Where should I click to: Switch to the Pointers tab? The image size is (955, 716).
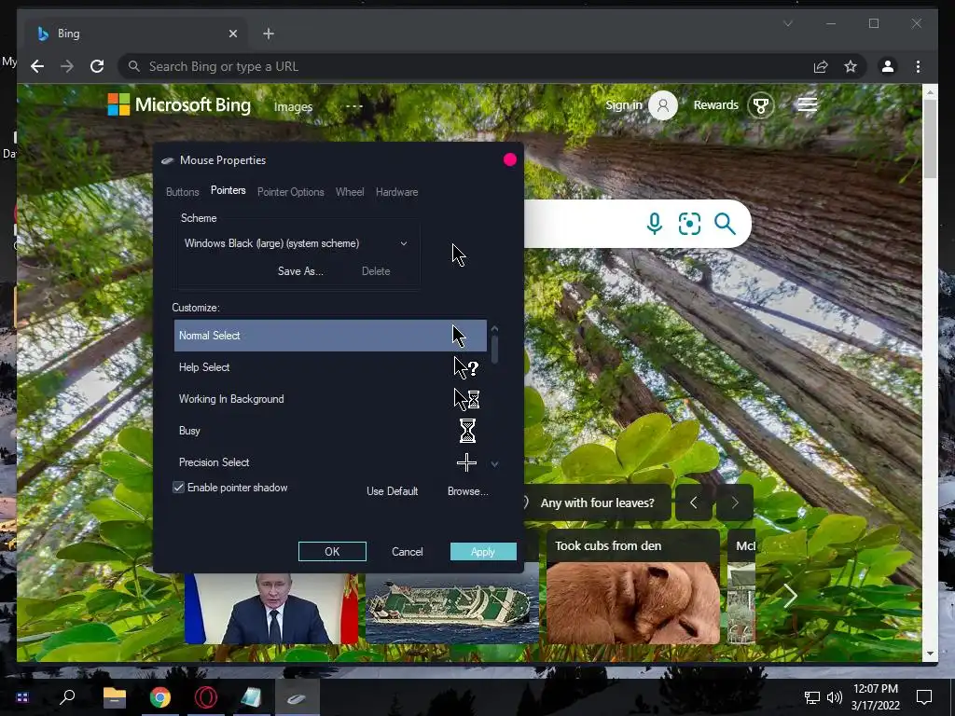point(228,190)
